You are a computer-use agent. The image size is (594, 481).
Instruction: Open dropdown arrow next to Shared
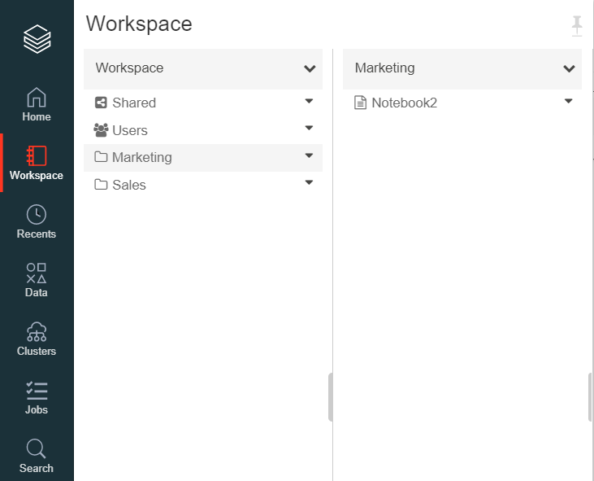click(x=309, y=102)
